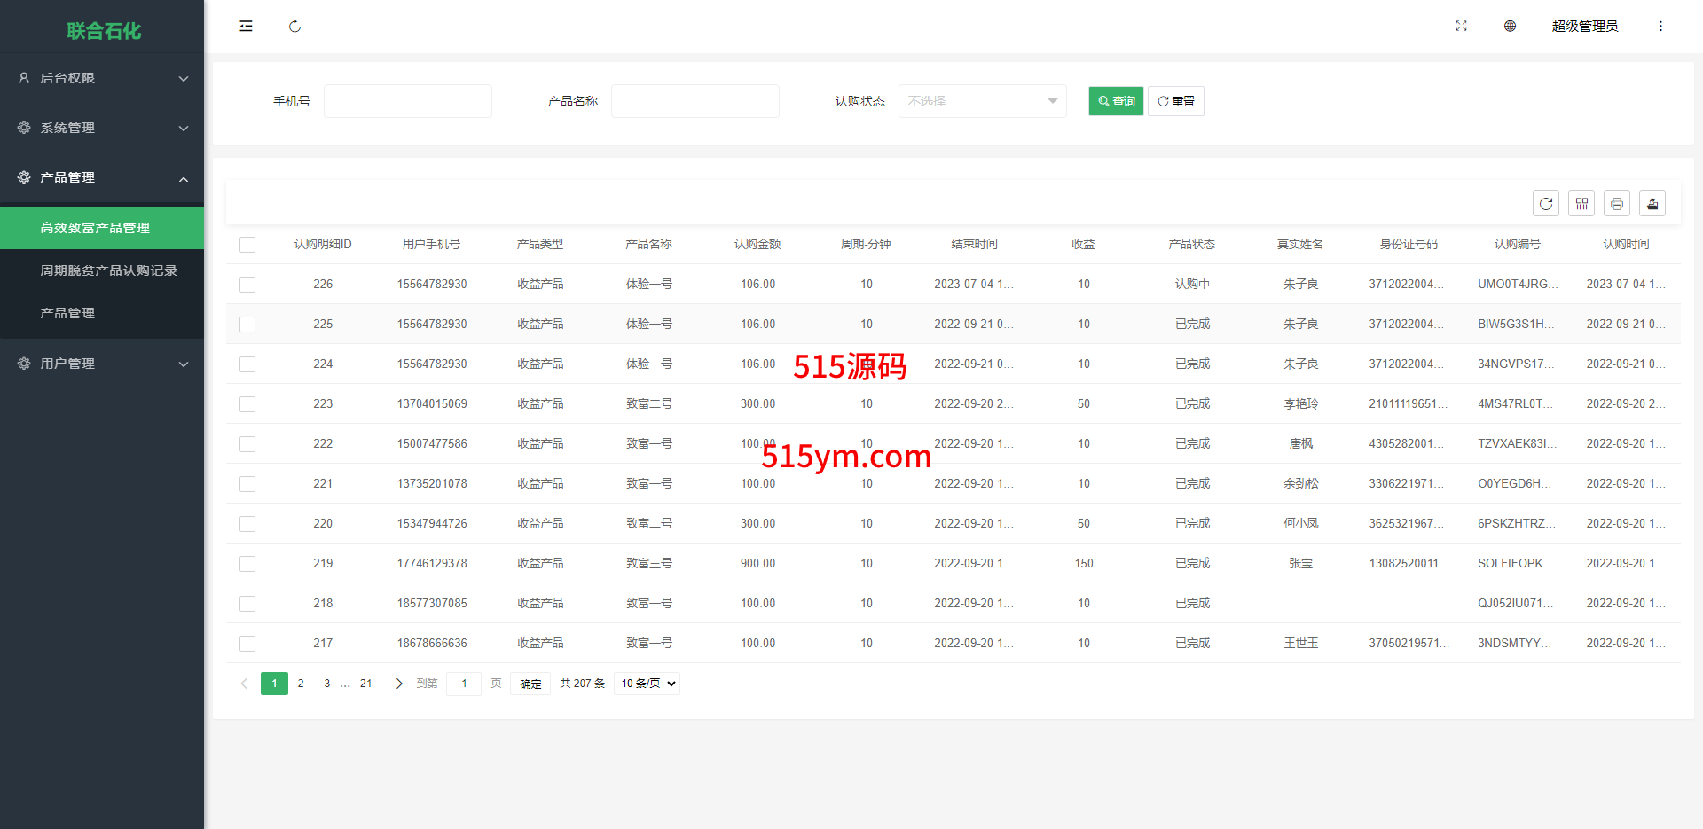Expand the 系统管理 menu item
The image size is (1703, 829).
[x=102, y=128]
